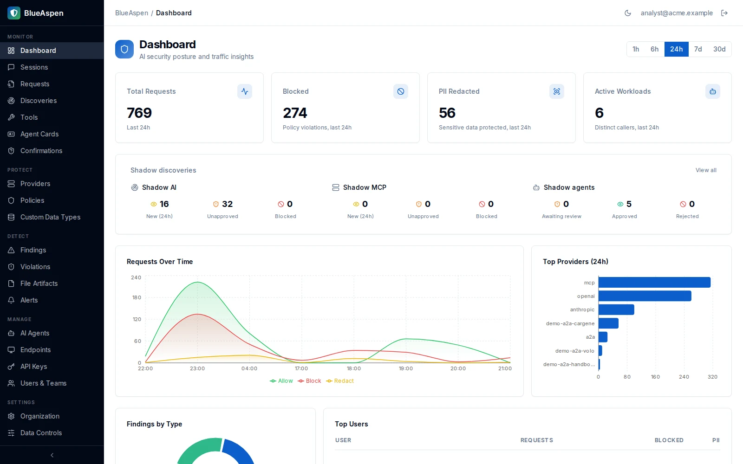
Task: Open Sessions in the sidebar
Action: (x=52, y=67)
